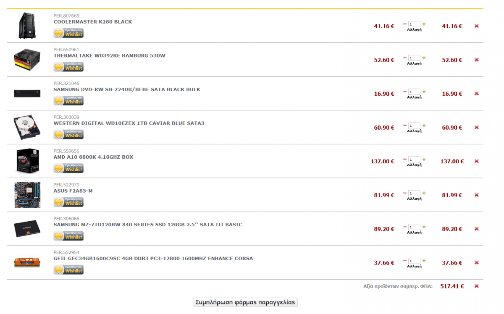The image size is (504, 314).
Task: Open the Coolermaster K280 case thumbnail
Action: pyautogui.click(x=27, y=26)
